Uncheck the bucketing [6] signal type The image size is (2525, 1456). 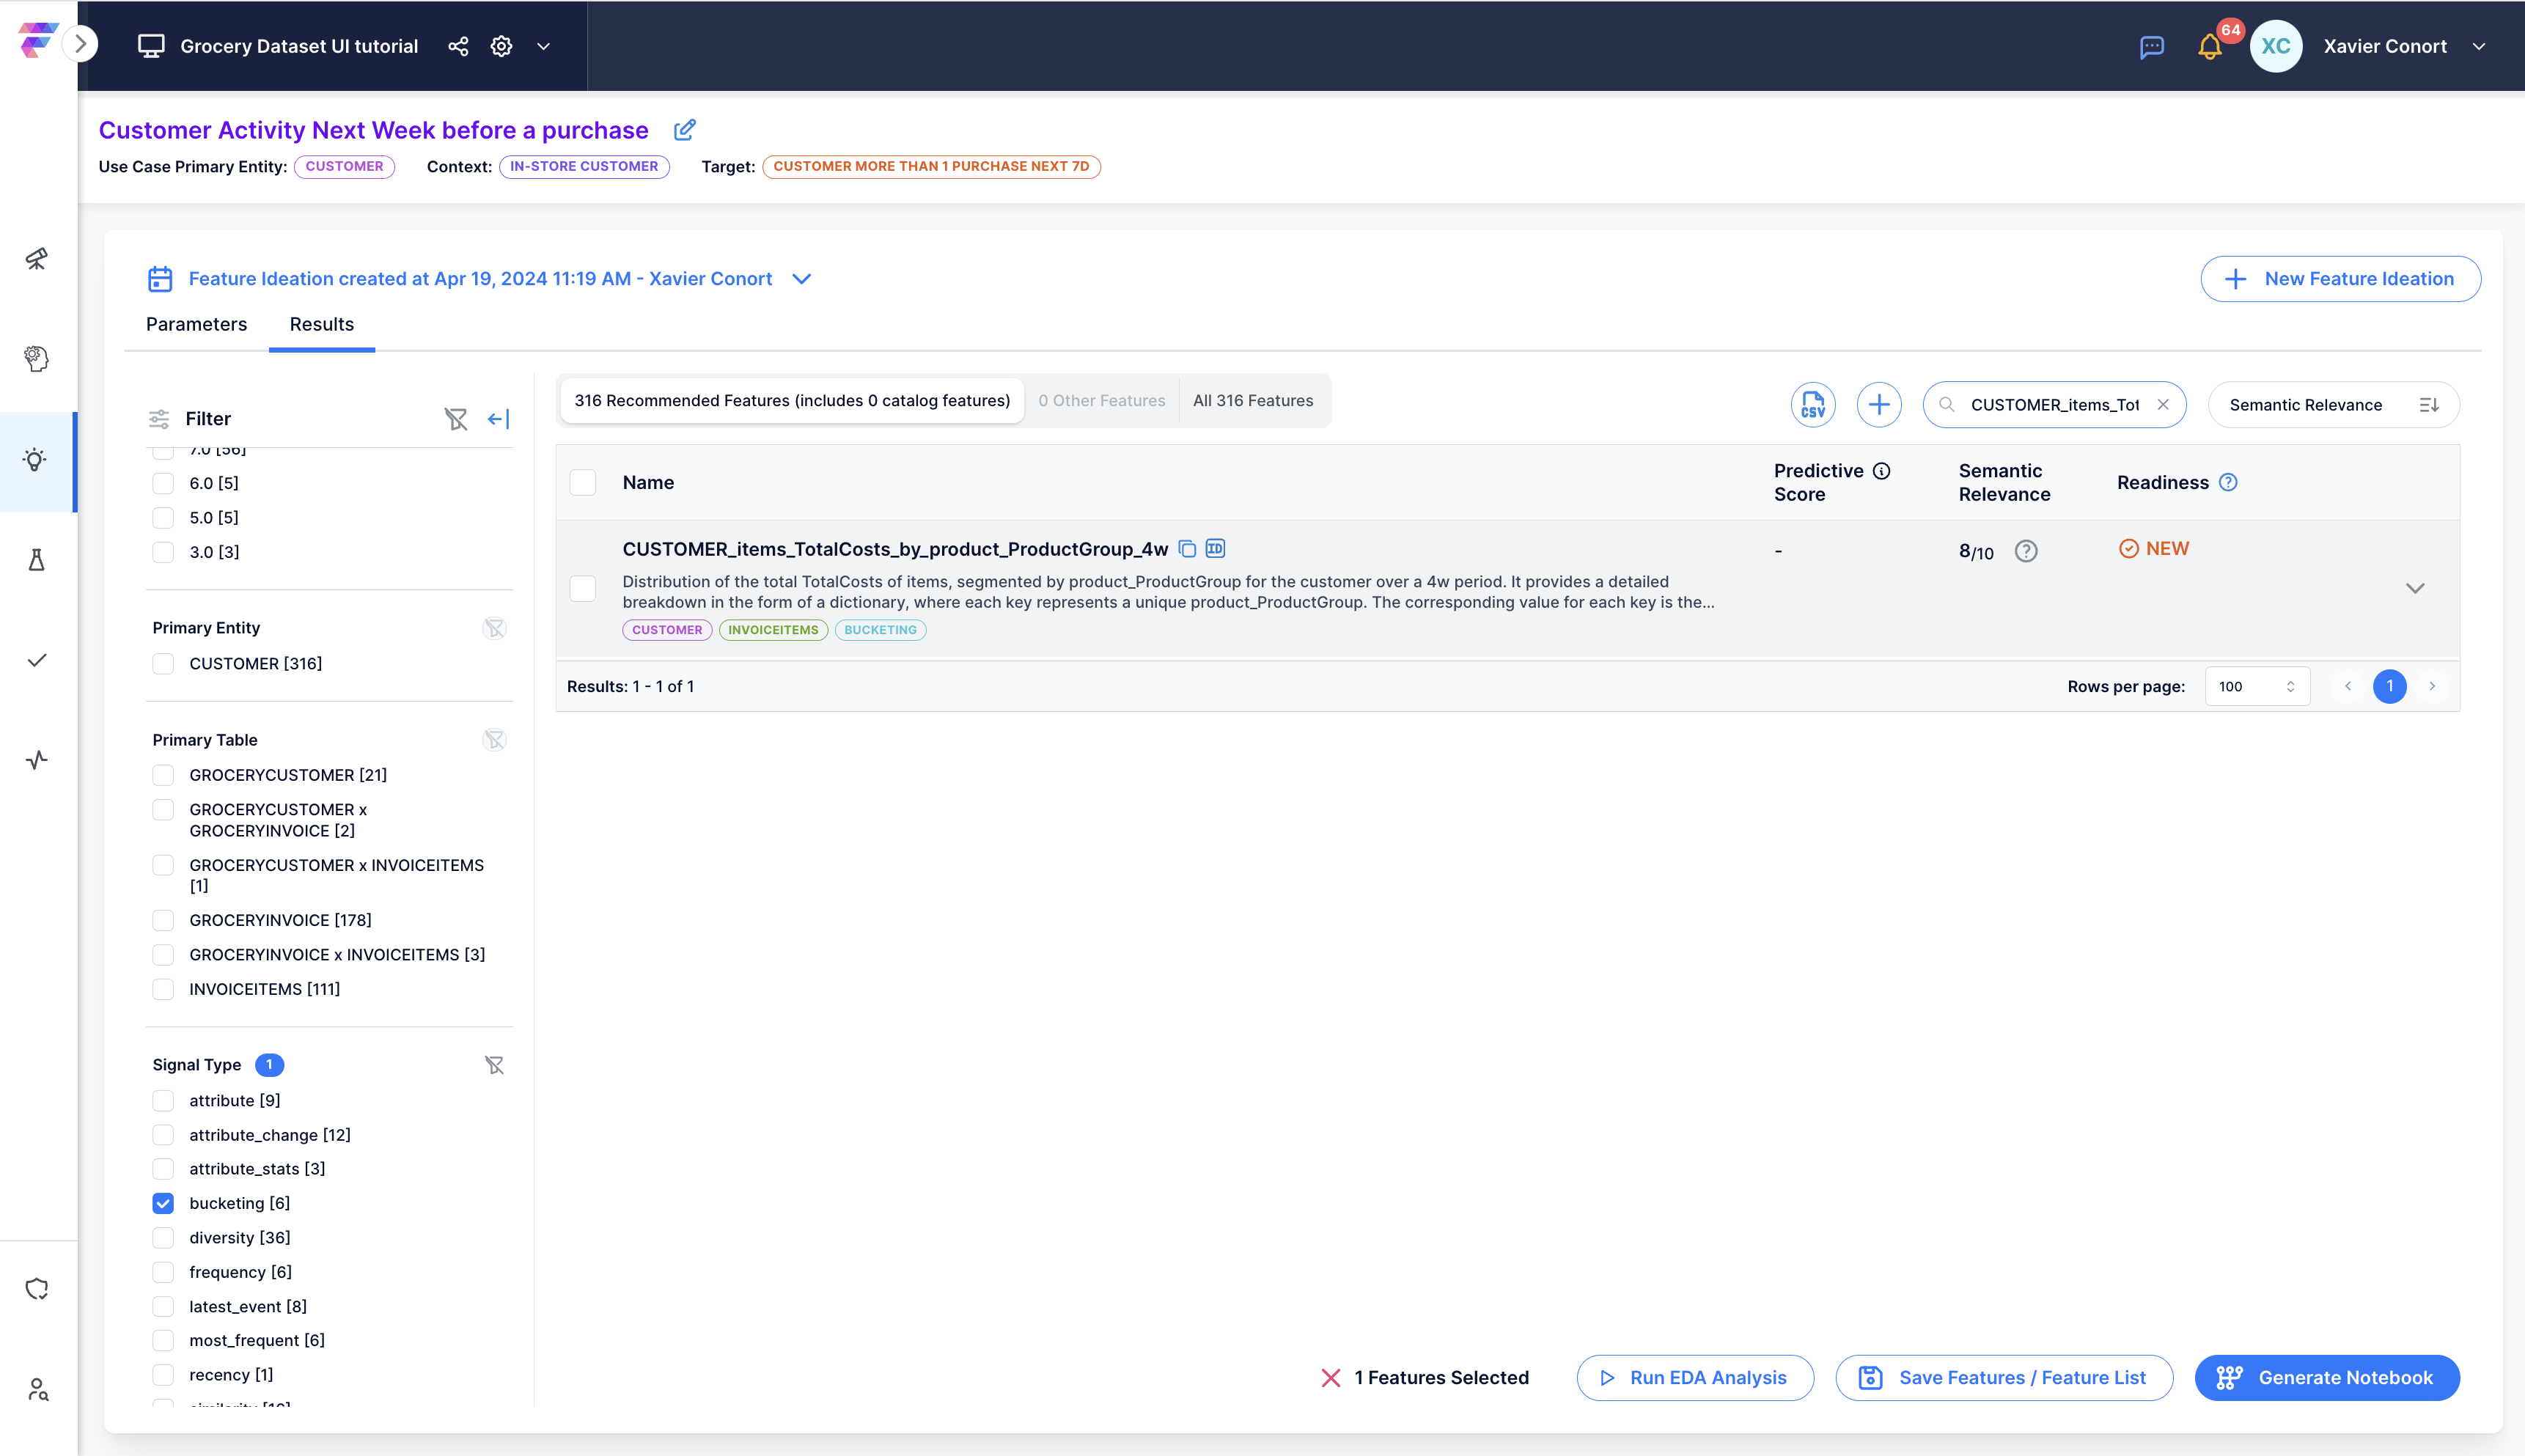[x=163, y=1203]
